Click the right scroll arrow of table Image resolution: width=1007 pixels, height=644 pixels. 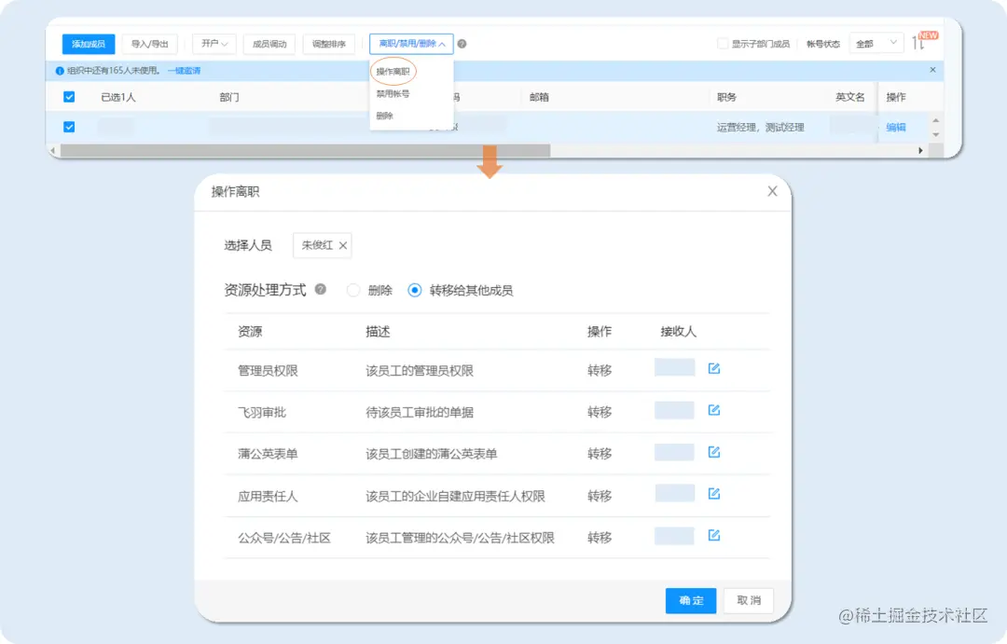tap(920, 150)
